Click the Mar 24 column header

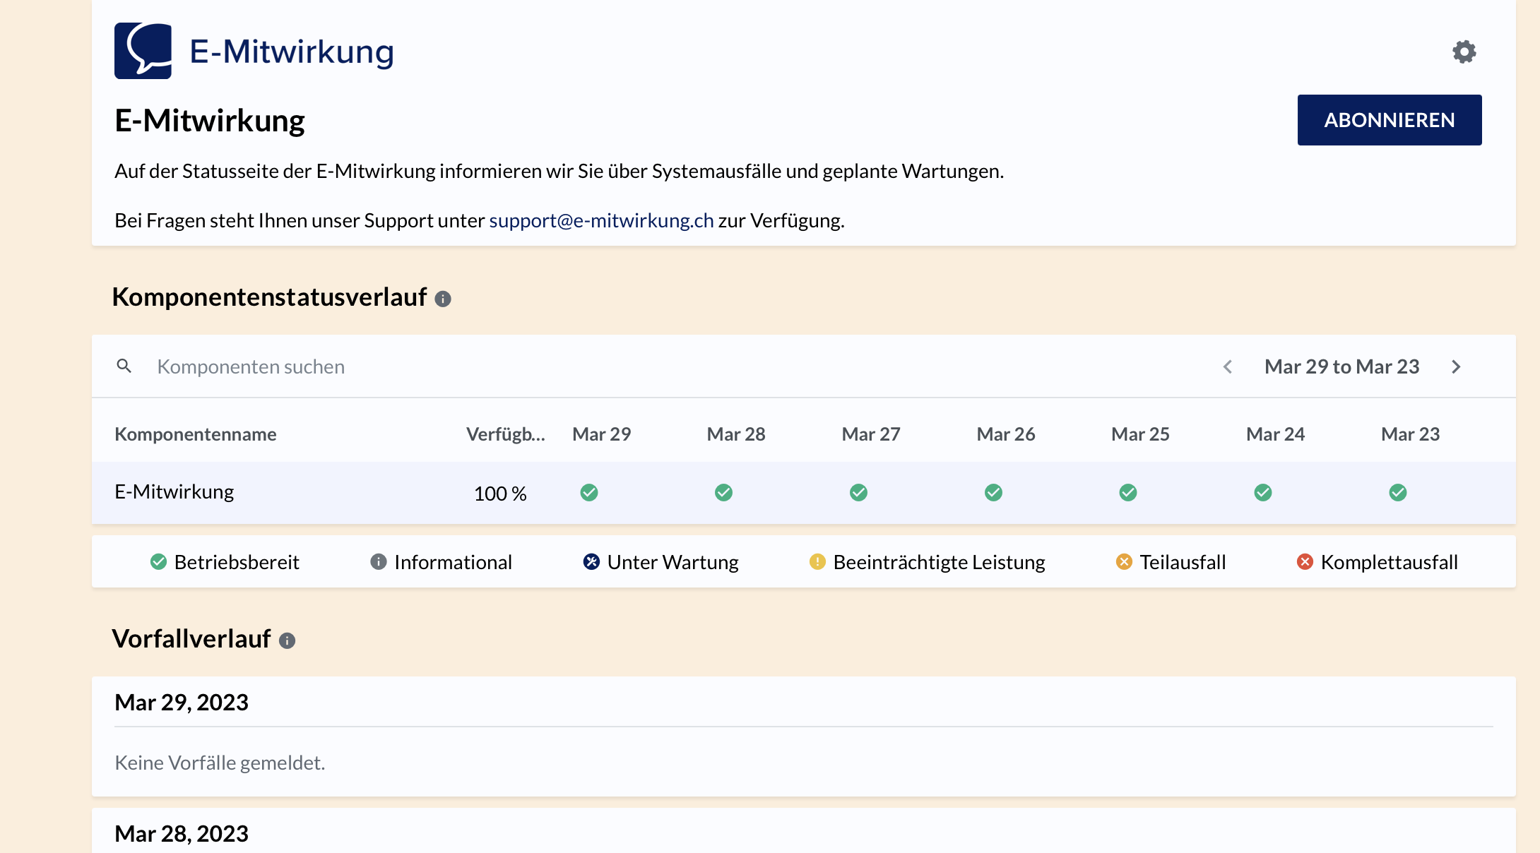click(x=1275, y=434)
